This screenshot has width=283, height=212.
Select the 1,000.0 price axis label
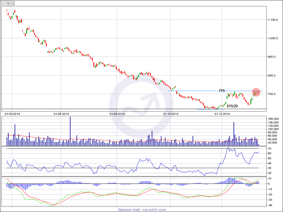273,38
